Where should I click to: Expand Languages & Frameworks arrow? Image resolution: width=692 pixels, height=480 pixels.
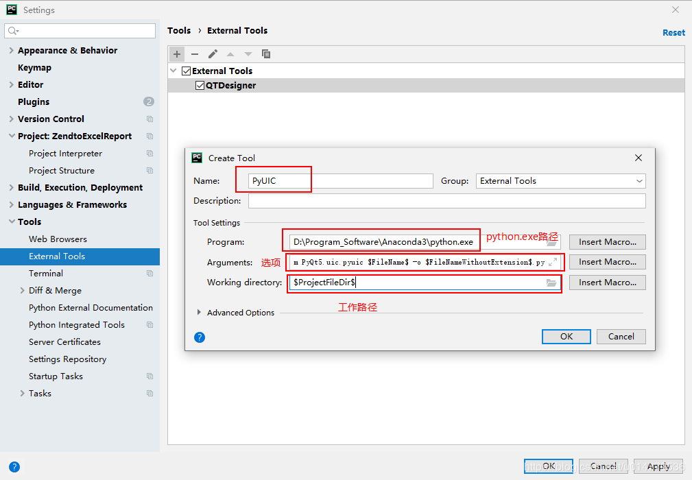tap(12, 205)
